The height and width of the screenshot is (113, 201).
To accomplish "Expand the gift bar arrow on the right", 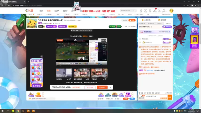I will [132, 95].
